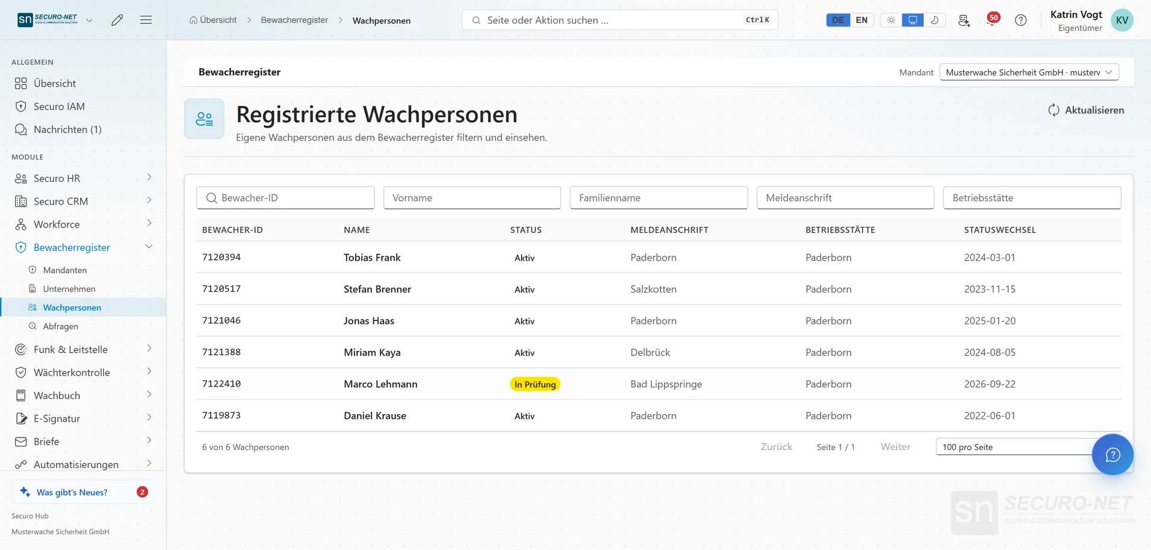Click the row name Tobias Frank

372,258
